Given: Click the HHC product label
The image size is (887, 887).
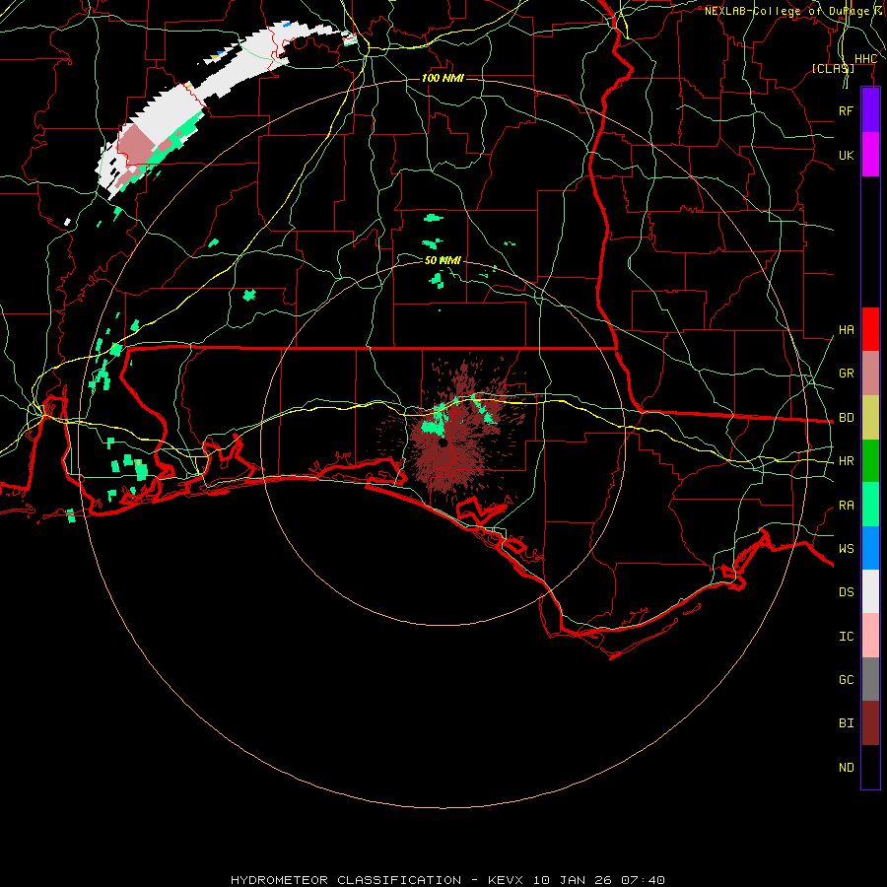Looking at the screenshot, I should (865, 59).
